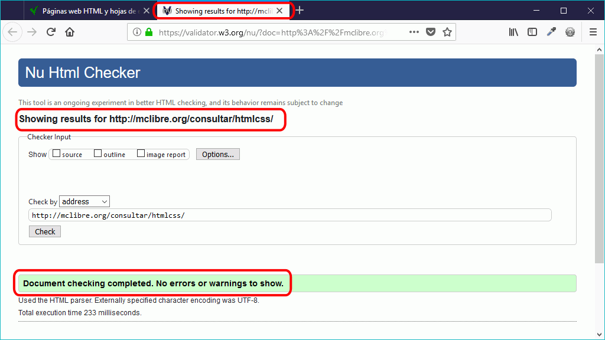Viewport: 605px width, 340px height.
Task: Click the Used the HTML parser text
Action: point(139,300)
